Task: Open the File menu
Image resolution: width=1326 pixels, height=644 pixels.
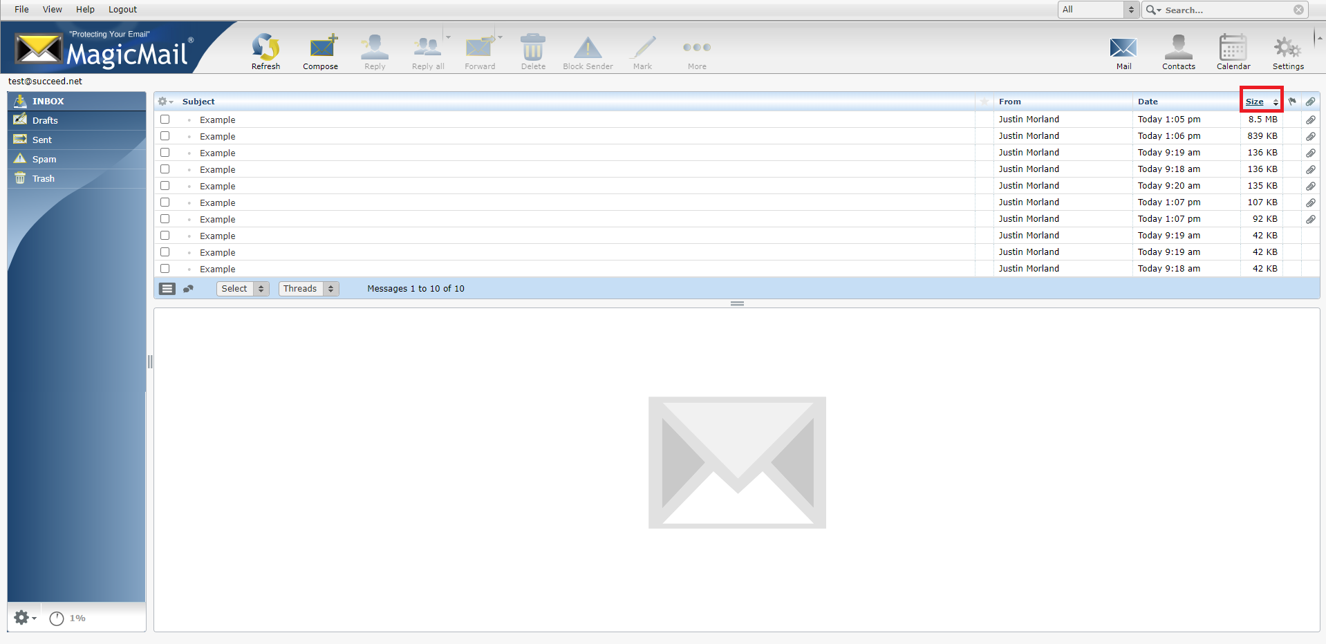Action: coord(21,10)
